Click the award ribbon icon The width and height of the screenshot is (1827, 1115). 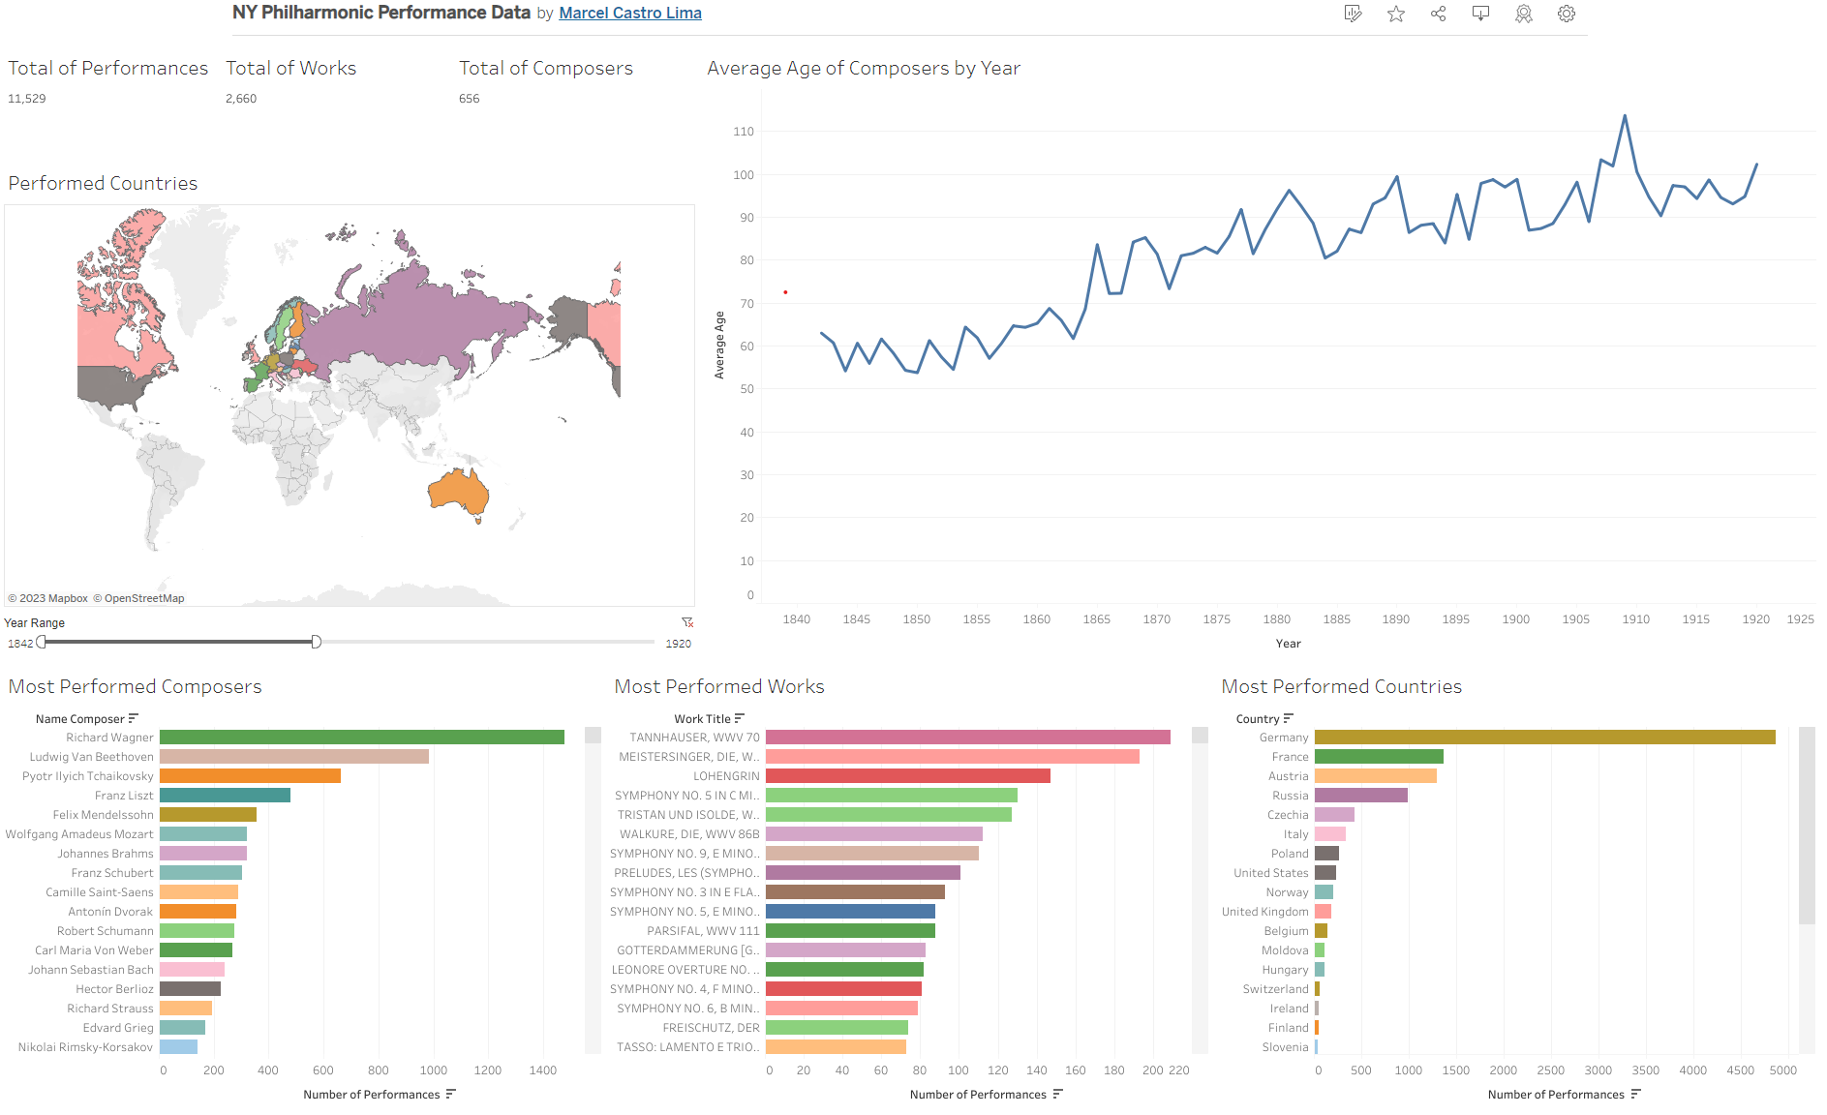click(x=1523, y=14)
